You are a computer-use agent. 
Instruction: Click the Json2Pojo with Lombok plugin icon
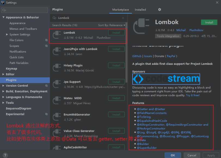57,51
